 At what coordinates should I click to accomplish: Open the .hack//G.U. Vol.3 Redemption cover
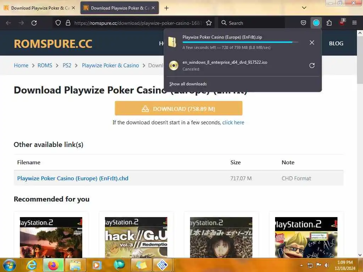click(x=136, y=237)
